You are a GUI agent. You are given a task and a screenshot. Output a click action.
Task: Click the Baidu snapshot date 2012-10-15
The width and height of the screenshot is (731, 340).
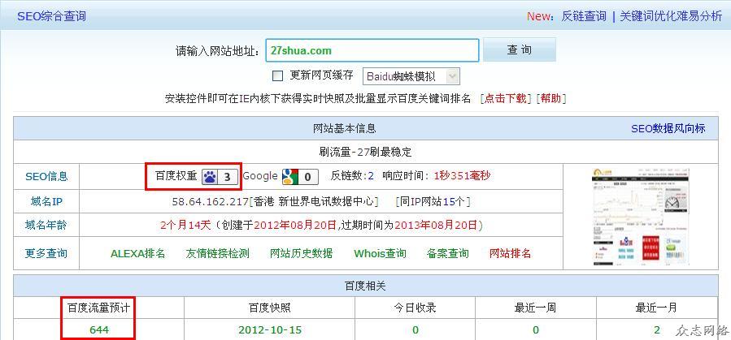270,330
